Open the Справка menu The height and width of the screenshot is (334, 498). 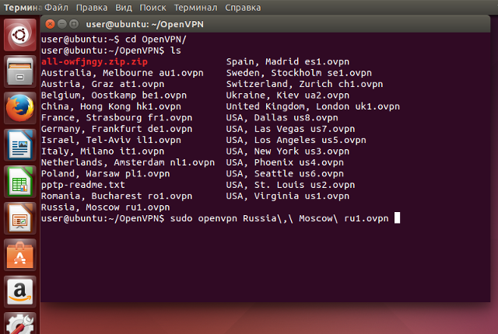coord(243,7)
